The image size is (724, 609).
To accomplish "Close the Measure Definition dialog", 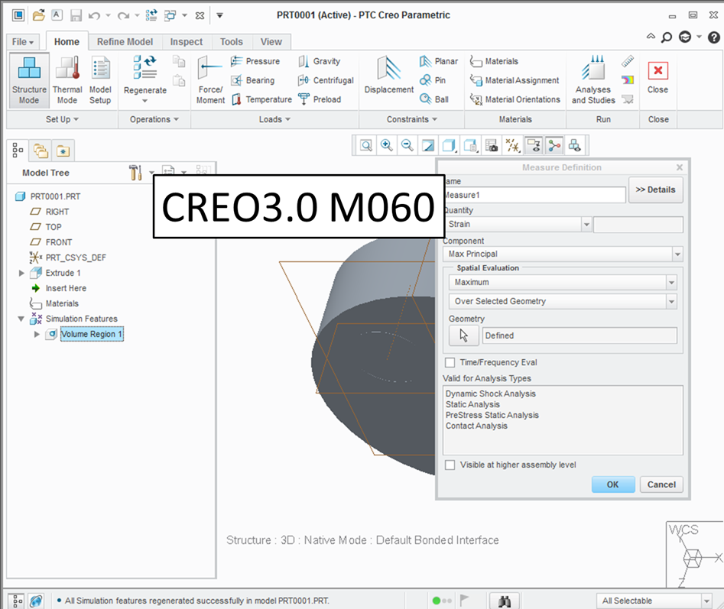I will click(x=680, y=167).
